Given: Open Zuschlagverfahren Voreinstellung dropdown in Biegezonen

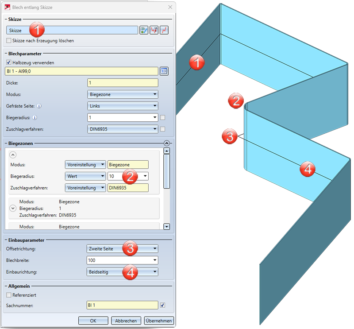Looking at the screenshot, I should pos(85,188).
